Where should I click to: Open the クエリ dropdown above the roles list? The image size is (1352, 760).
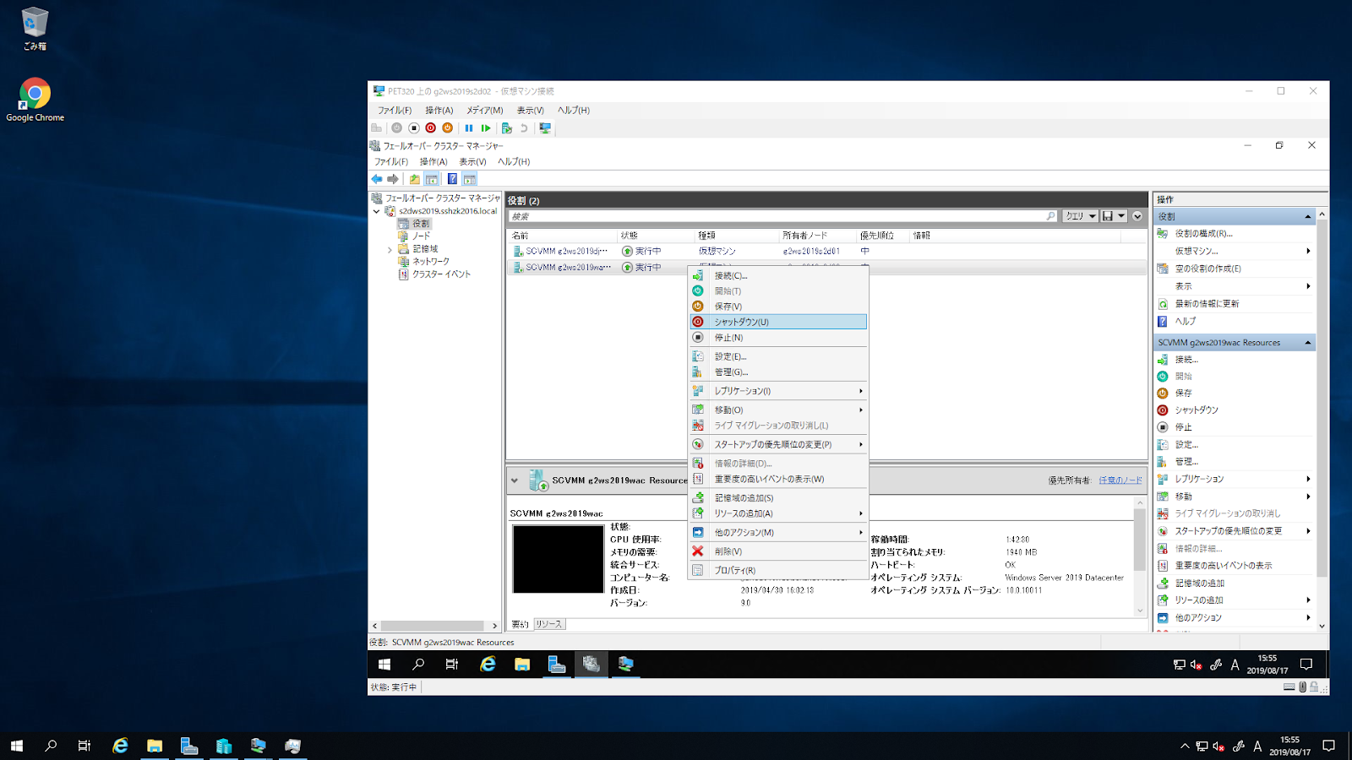coord(1081,215)
